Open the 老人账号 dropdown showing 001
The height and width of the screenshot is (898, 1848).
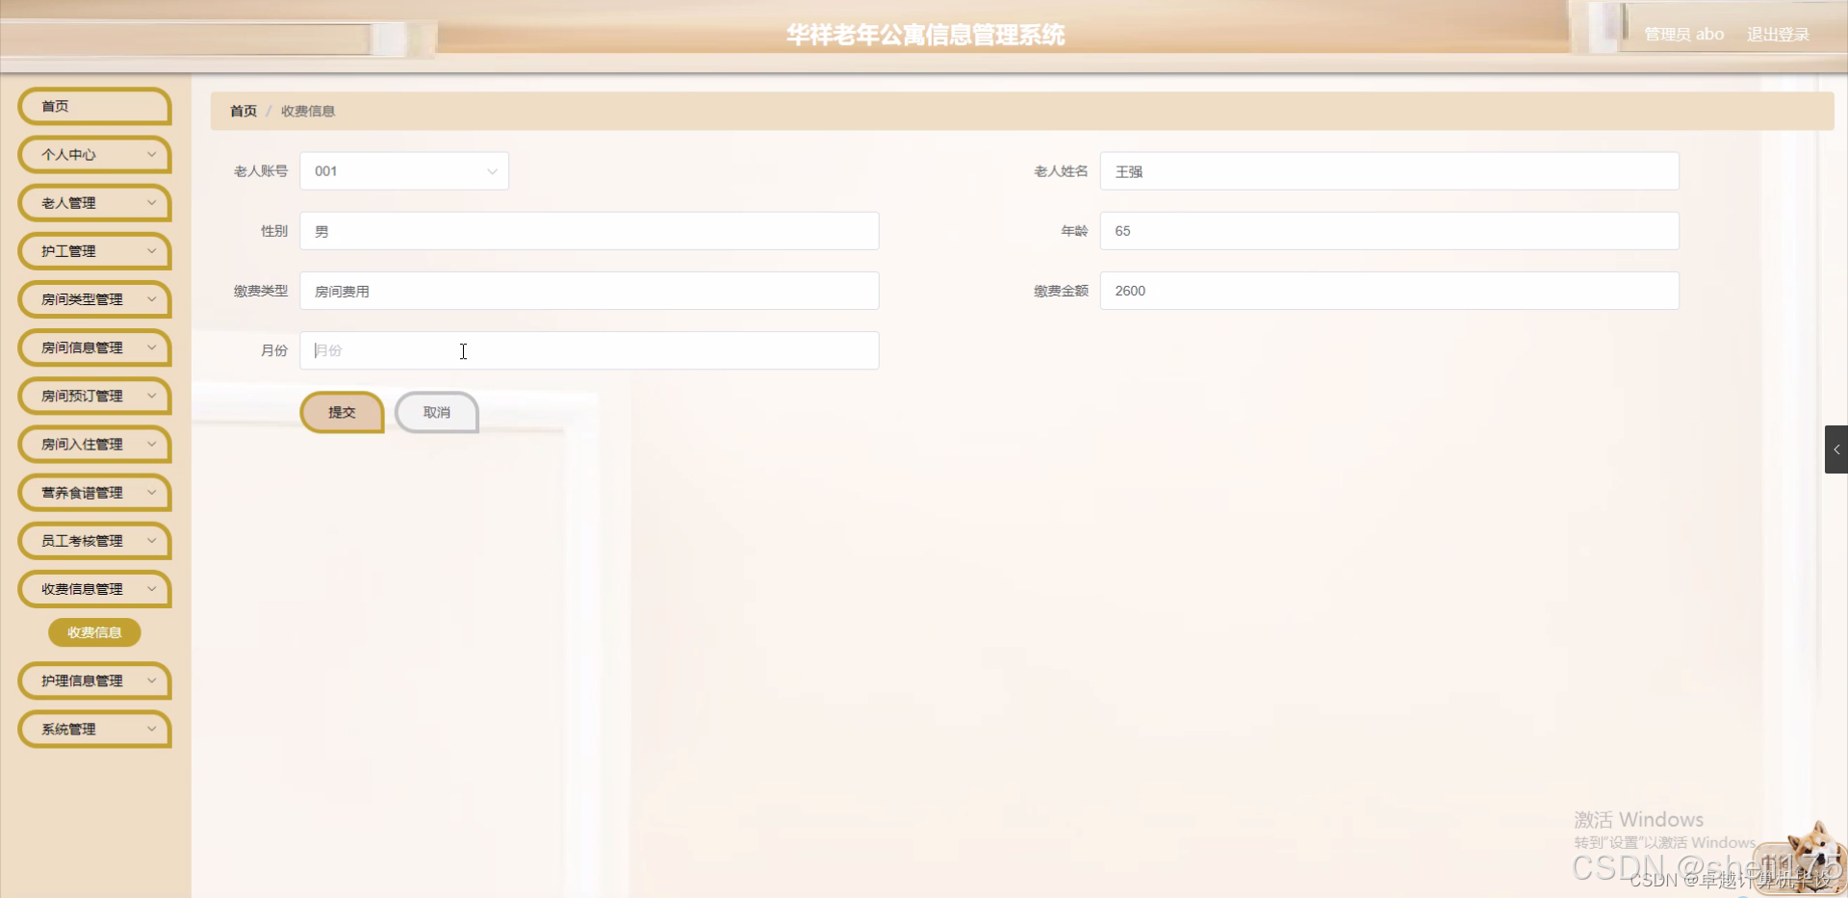click(404, 171)
